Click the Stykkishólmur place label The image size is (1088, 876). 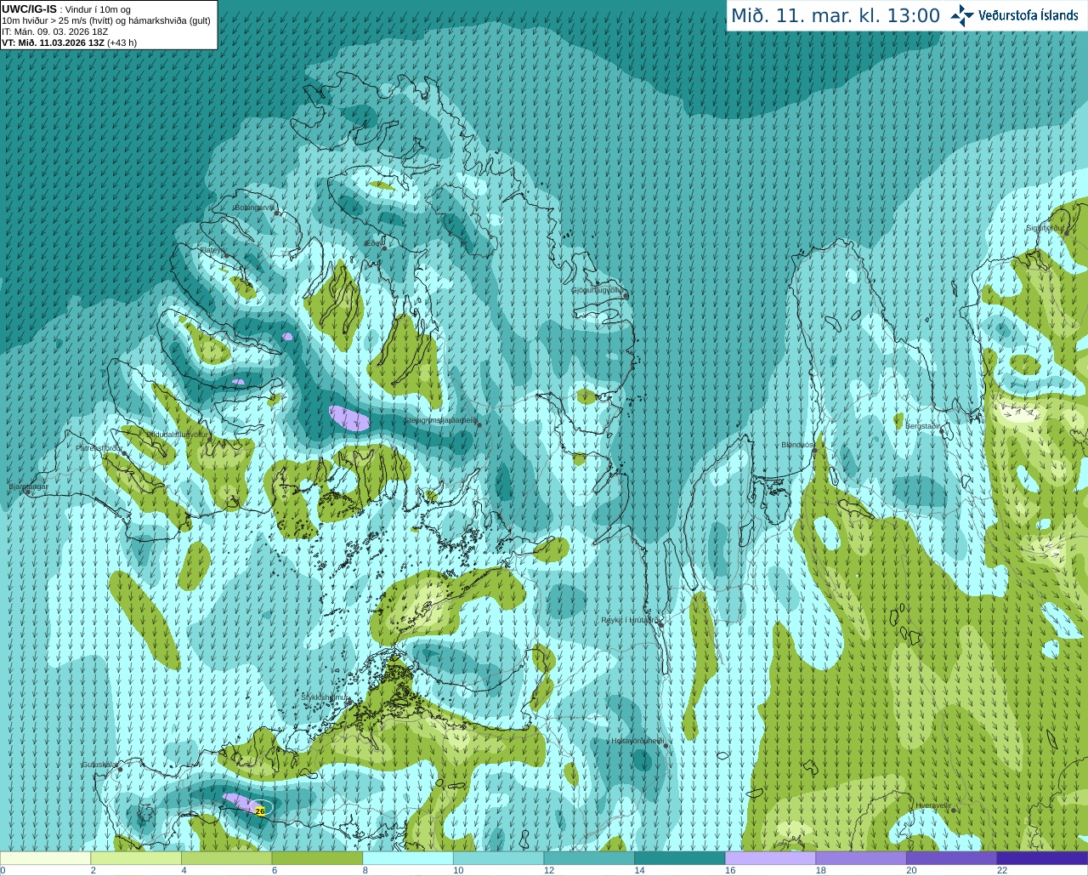pos(325,697)
